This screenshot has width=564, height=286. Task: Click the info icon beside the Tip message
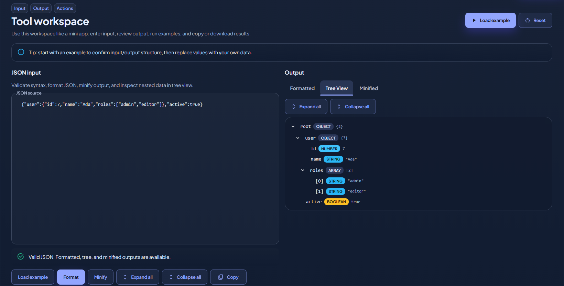click(21, 52)
